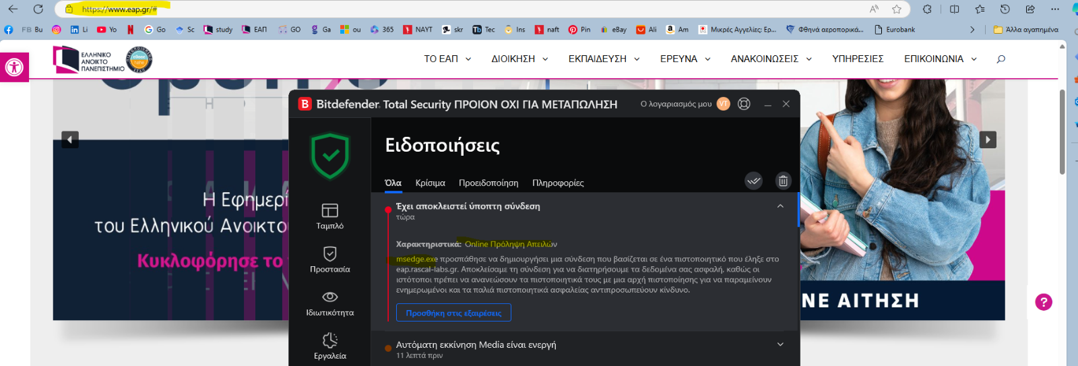
Task: Go to next slide in the carousel
Action: (x=987, y=140)
